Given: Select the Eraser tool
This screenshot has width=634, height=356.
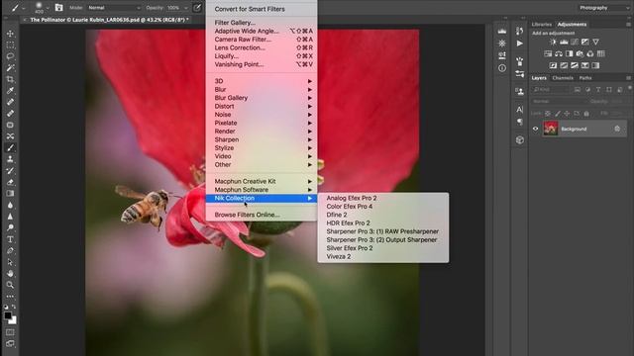Looking at the screenshot, I should [10, 182].
